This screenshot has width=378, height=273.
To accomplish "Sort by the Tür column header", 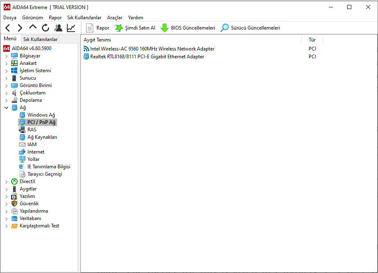I will [x=312, y=40].
